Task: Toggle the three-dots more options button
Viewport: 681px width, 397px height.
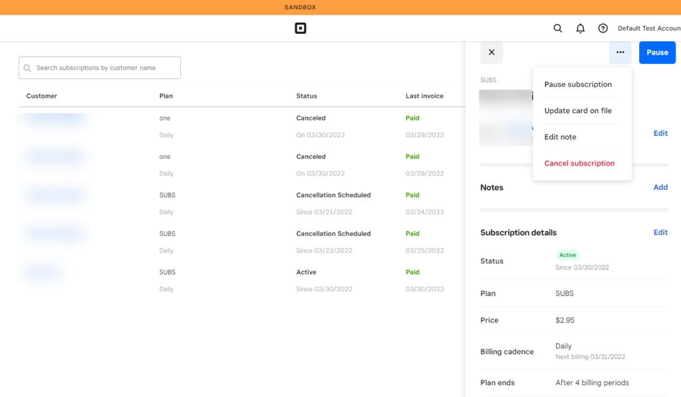Action: click(620, 52)
